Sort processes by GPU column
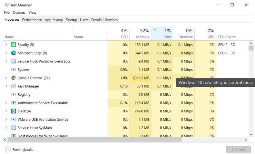 click(205, 34)
